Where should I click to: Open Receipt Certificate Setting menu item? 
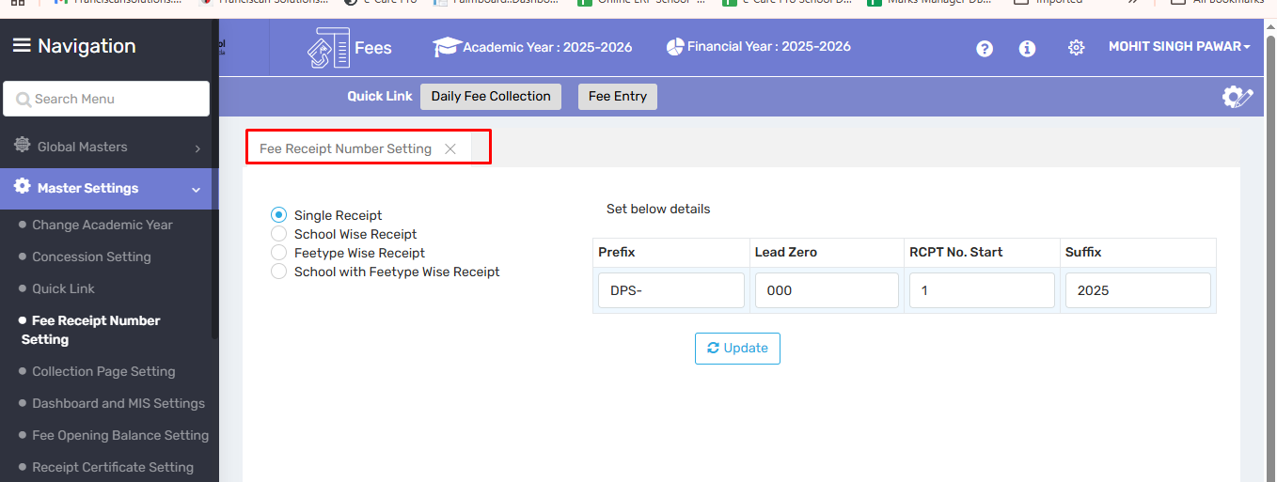[113, 467]
